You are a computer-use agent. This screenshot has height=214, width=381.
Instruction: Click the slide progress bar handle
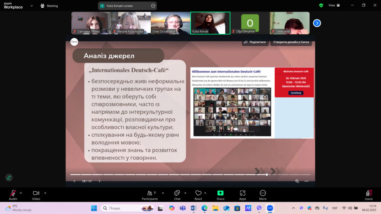click(267, 175)
